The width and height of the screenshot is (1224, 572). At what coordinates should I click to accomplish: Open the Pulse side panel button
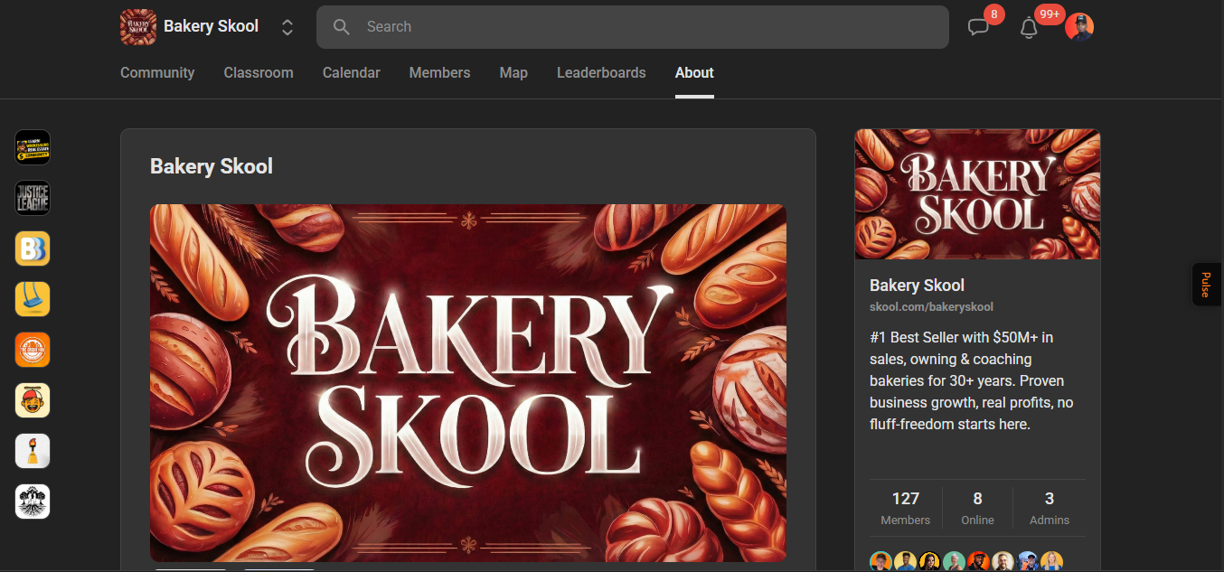click(1206, 285)
